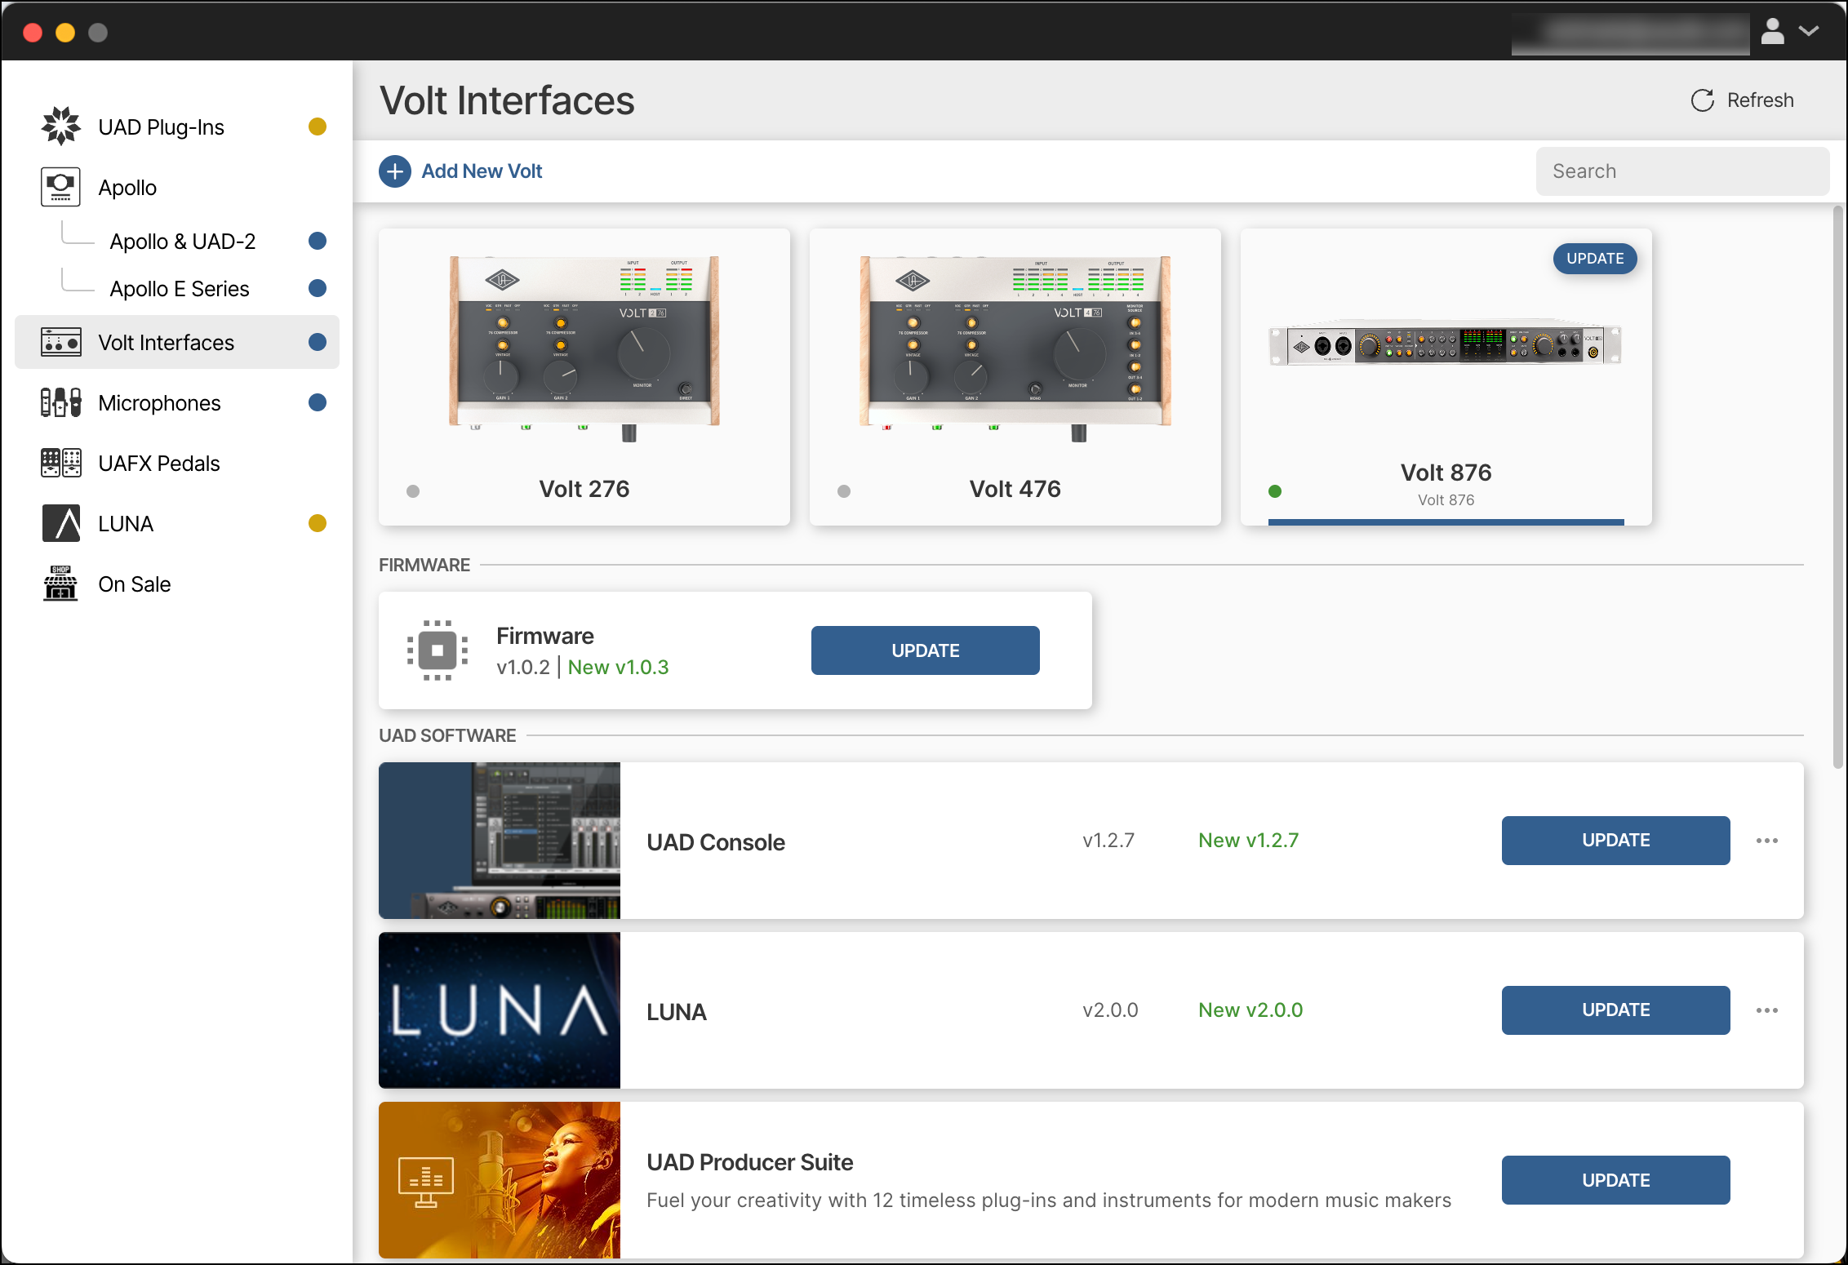Click the status dot next to Volt 276
This screenshot has height=1265, width=1848.
[x=413, y=491]
